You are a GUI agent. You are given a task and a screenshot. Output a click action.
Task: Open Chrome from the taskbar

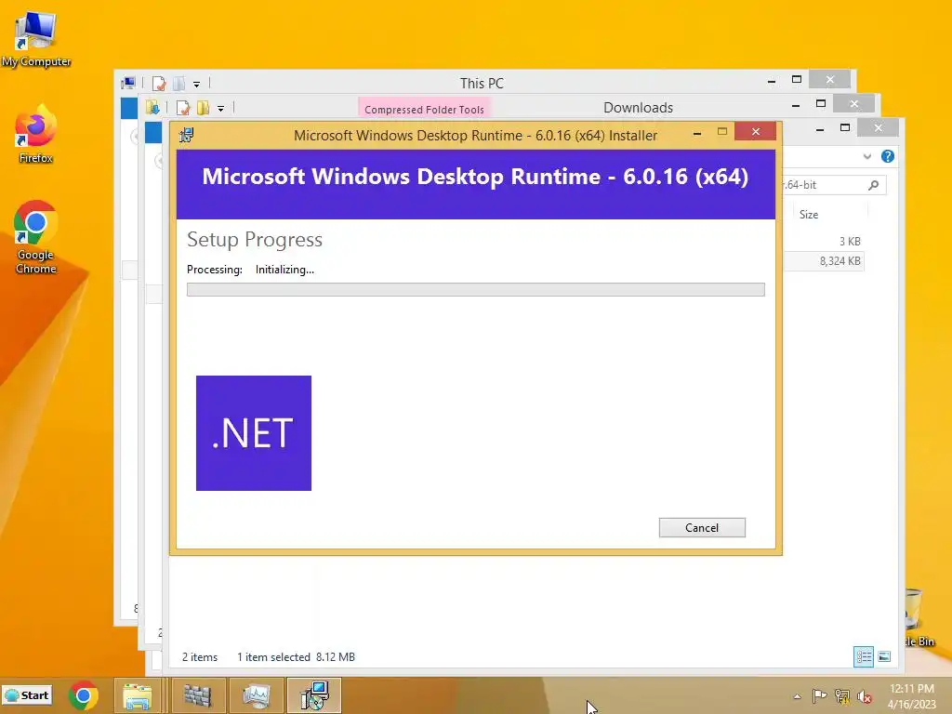coord(83,695)
